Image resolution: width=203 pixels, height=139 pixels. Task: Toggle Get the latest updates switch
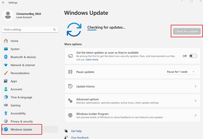(193, 56)
